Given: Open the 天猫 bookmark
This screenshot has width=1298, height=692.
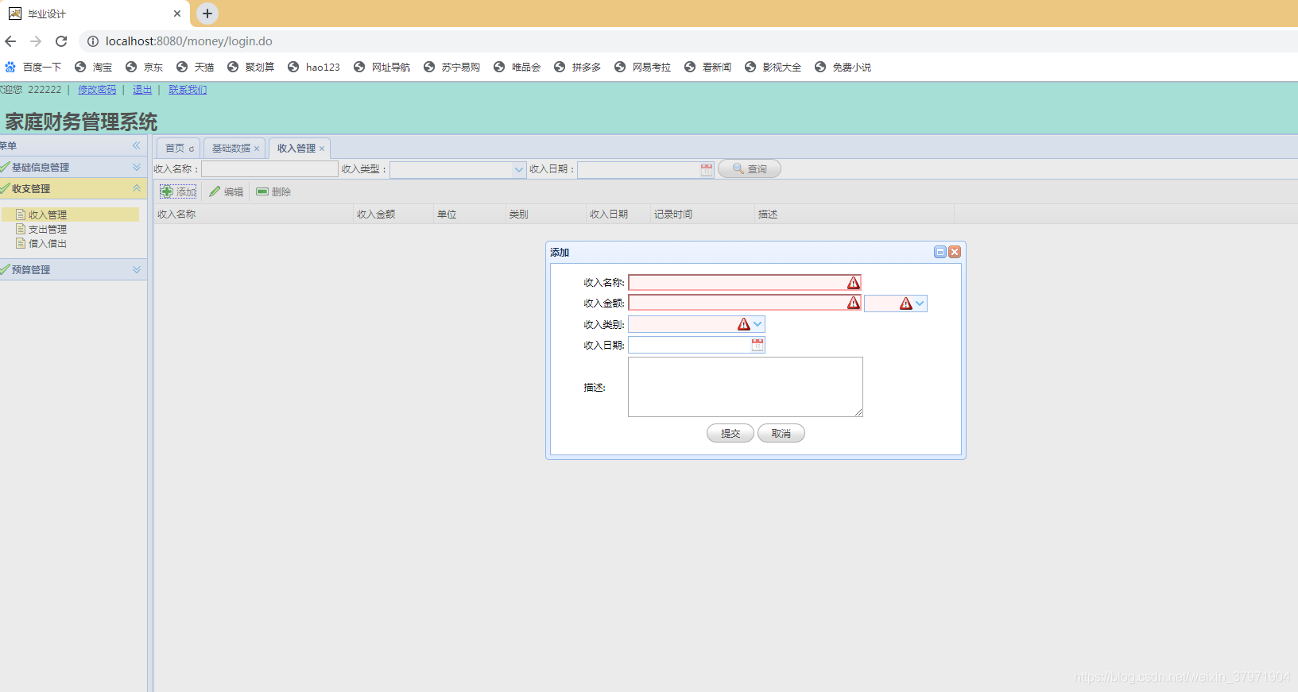Looking at the screenshot, I should click(196, 68).
